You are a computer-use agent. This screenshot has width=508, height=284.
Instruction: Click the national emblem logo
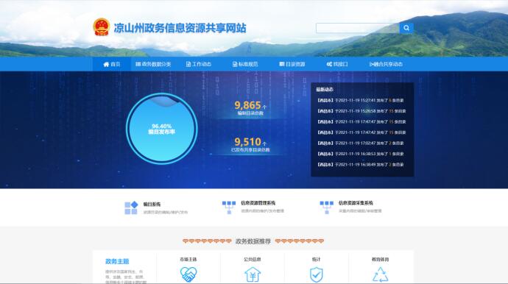[102, 27]
